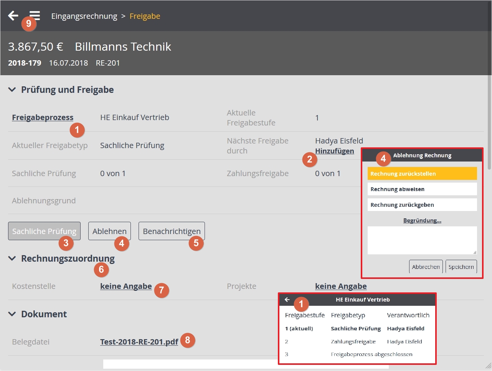Select Rechnung zurückgeben option
Screen dimensions: 492x371
click(422, 204)
